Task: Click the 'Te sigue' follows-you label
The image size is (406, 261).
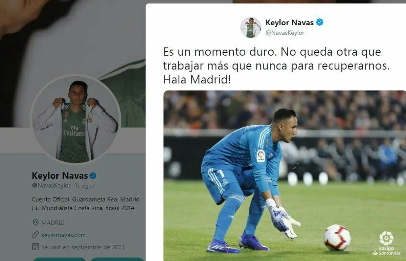Action: coord(85,186)
